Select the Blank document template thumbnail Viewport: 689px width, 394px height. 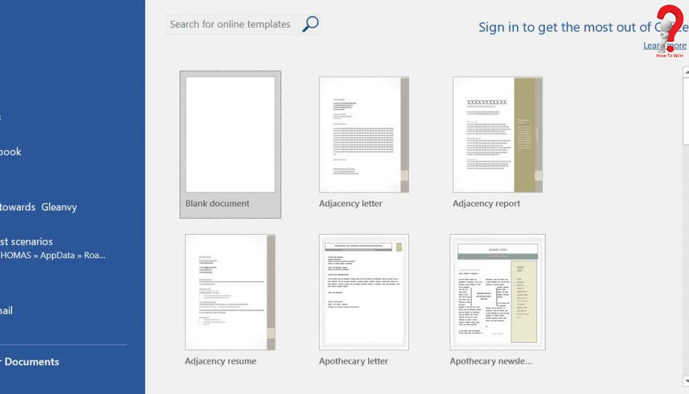pyautogui.click(x=230, y=134)
